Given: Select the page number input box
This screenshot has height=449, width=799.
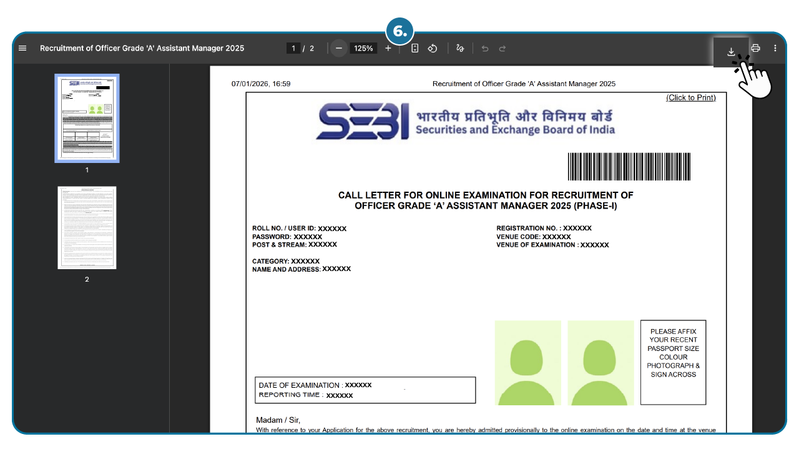Looking at the screenshot, I should (x=293, y=48).
